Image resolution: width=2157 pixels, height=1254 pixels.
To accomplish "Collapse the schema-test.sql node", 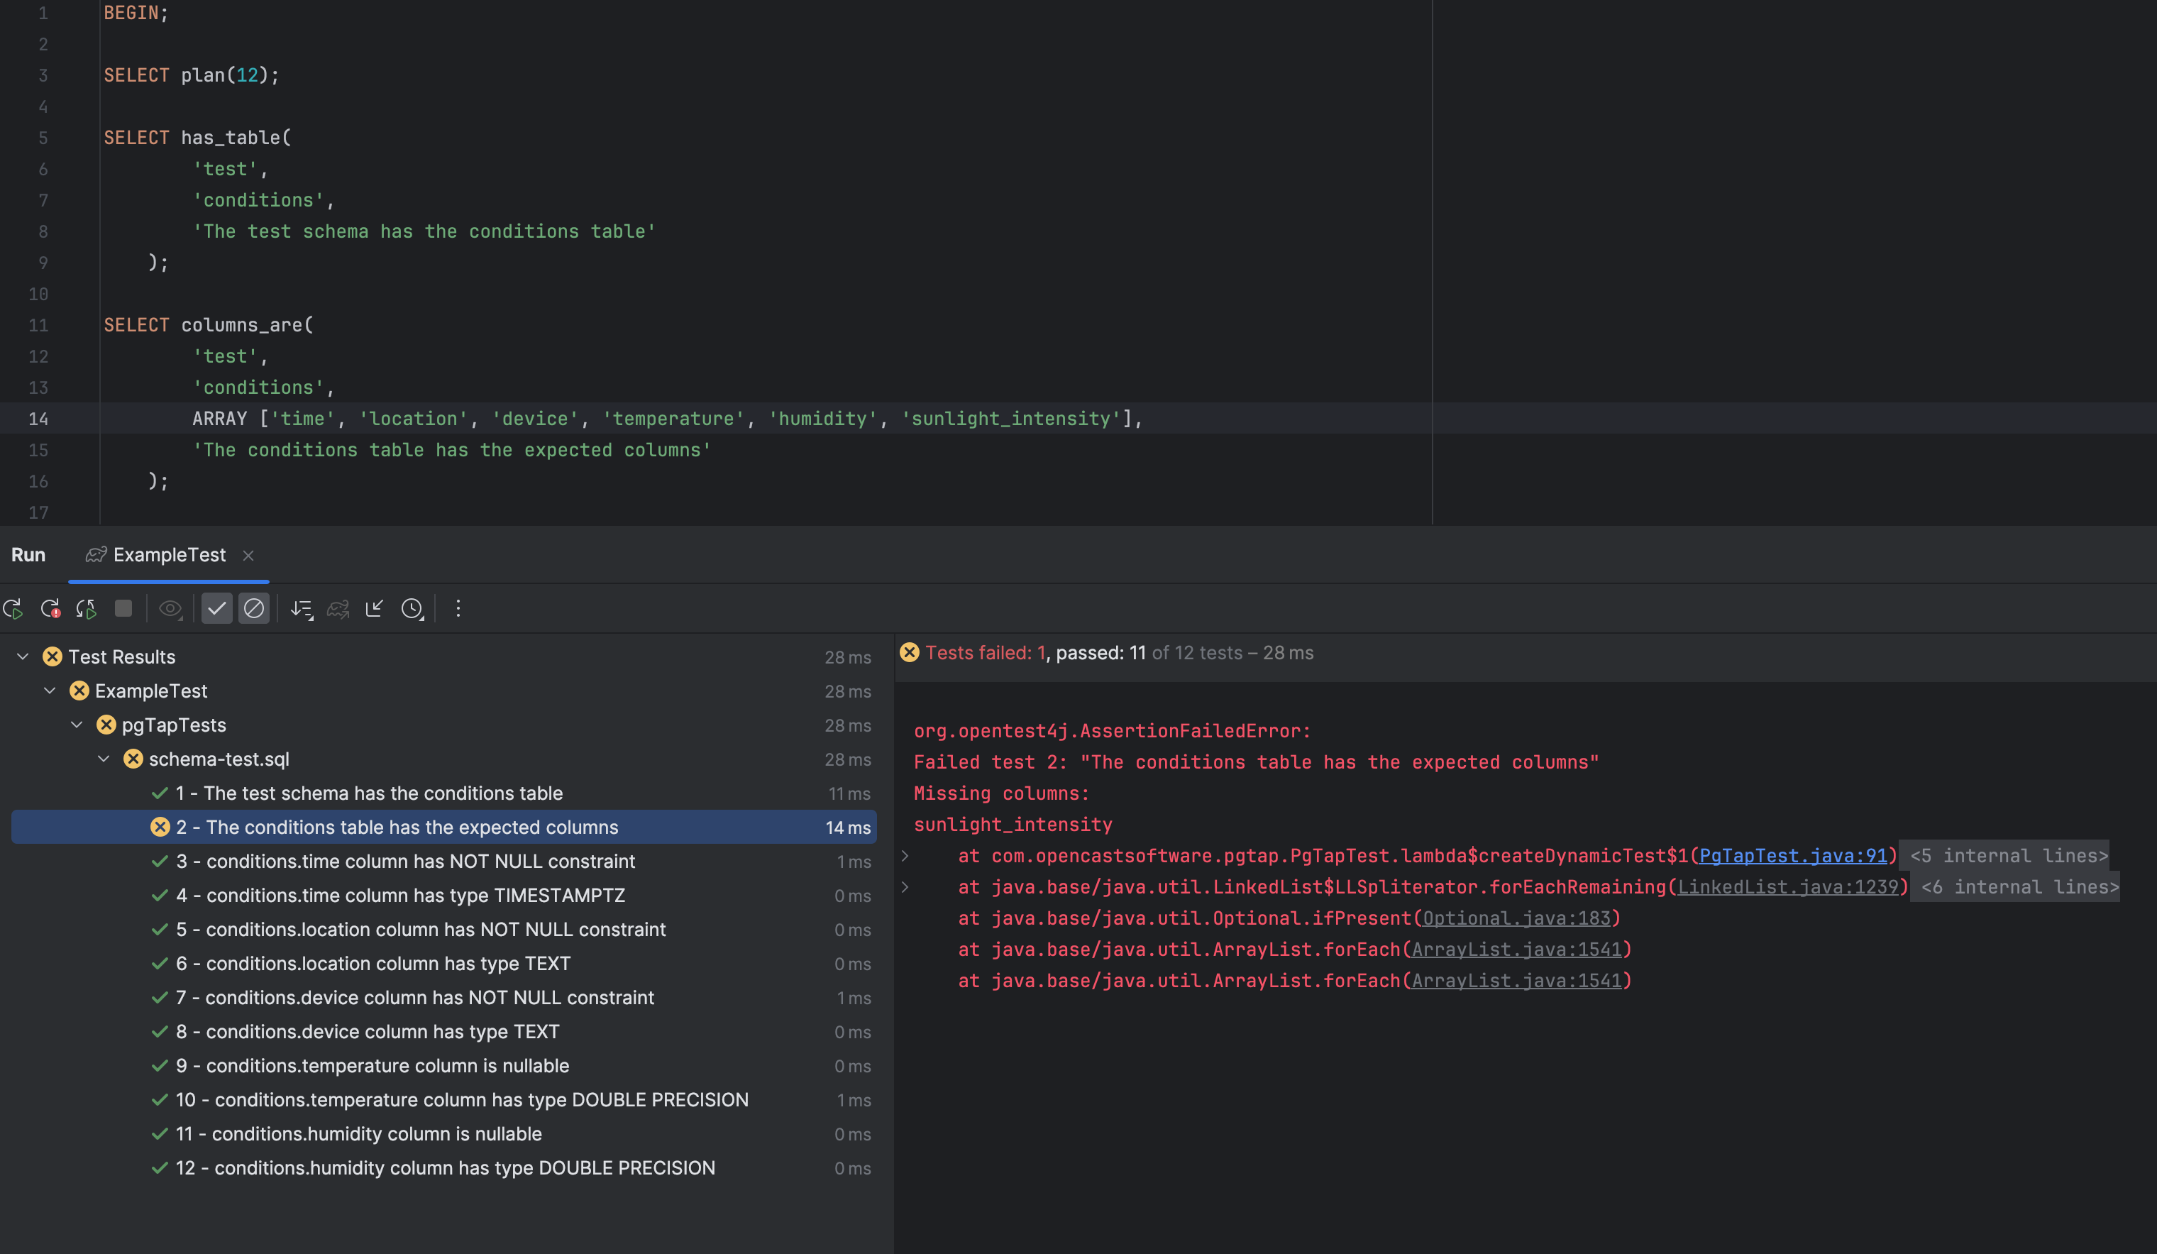I will click(x=104, y=759).
